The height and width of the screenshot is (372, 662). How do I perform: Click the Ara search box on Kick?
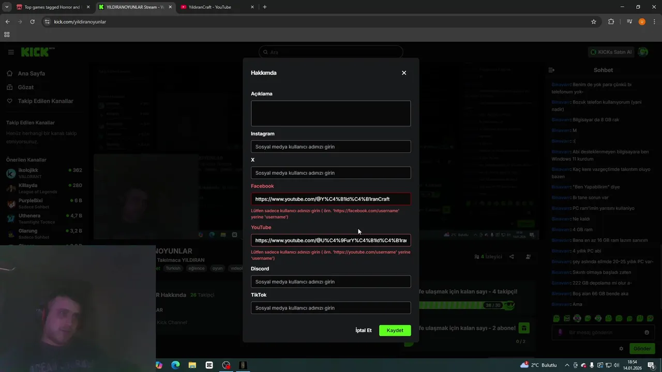tap(331, 52)
